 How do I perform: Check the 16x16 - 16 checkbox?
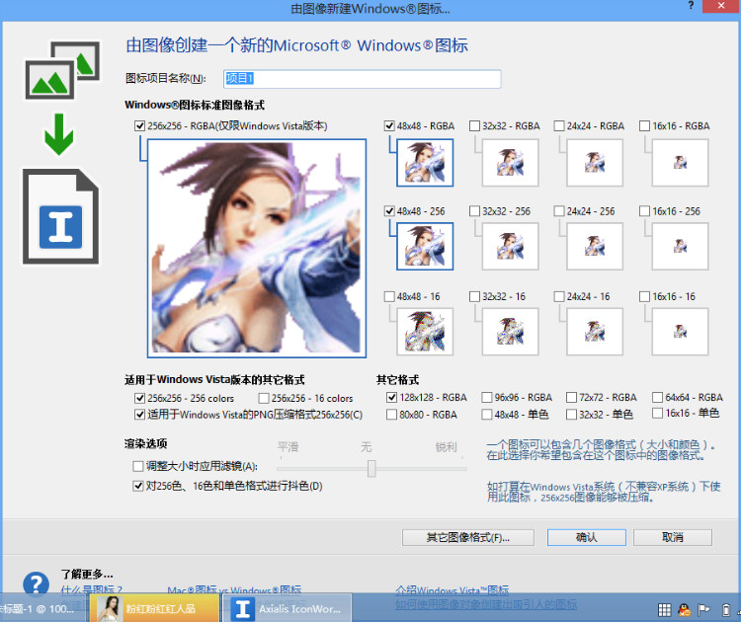coord(644,296)
